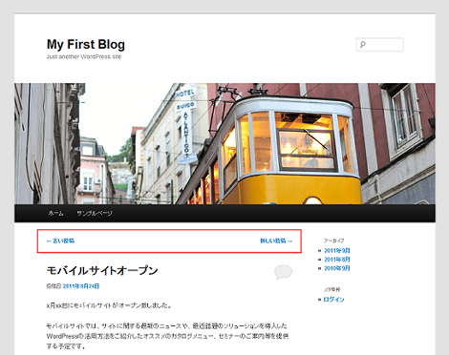This screenshot has height=355, width=449.
Task: Open the My First Blog site title
Action: pyautogui.click(x=86, y=45)
